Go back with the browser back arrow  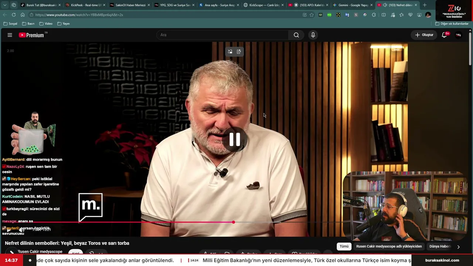tap(5, 15)
